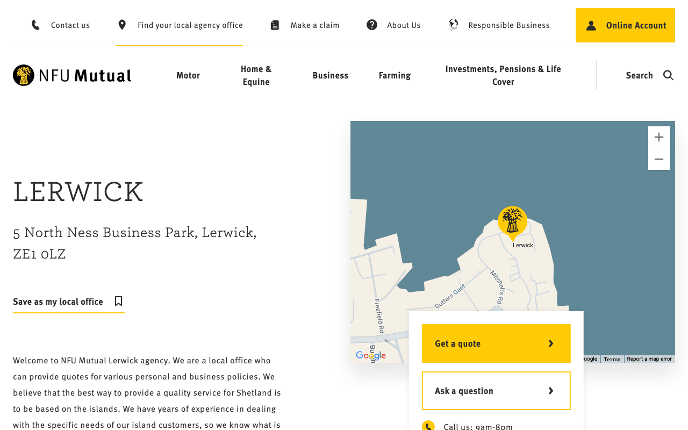This screenshot has height=430, width=688.
Task: Open the Farming menu
Action: [395, 75]
